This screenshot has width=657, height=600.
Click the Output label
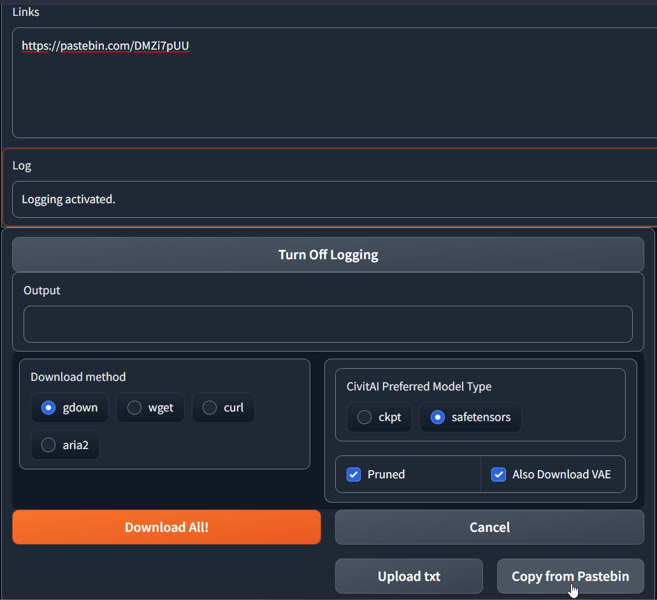(42, 290)
